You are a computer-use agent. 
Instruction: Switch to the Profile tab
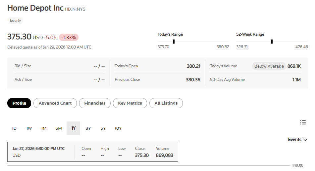tap(19, 103)
